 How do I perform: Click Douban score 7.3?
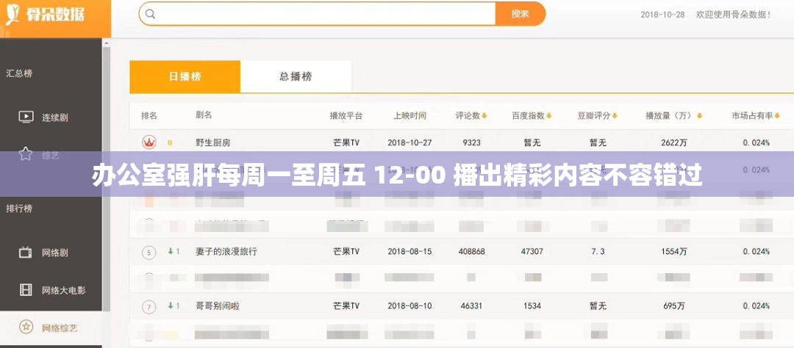pos(598,251)
